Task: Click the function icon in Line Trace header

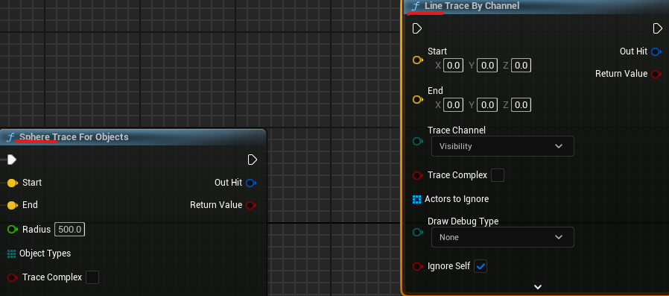Action: point(416,6)
